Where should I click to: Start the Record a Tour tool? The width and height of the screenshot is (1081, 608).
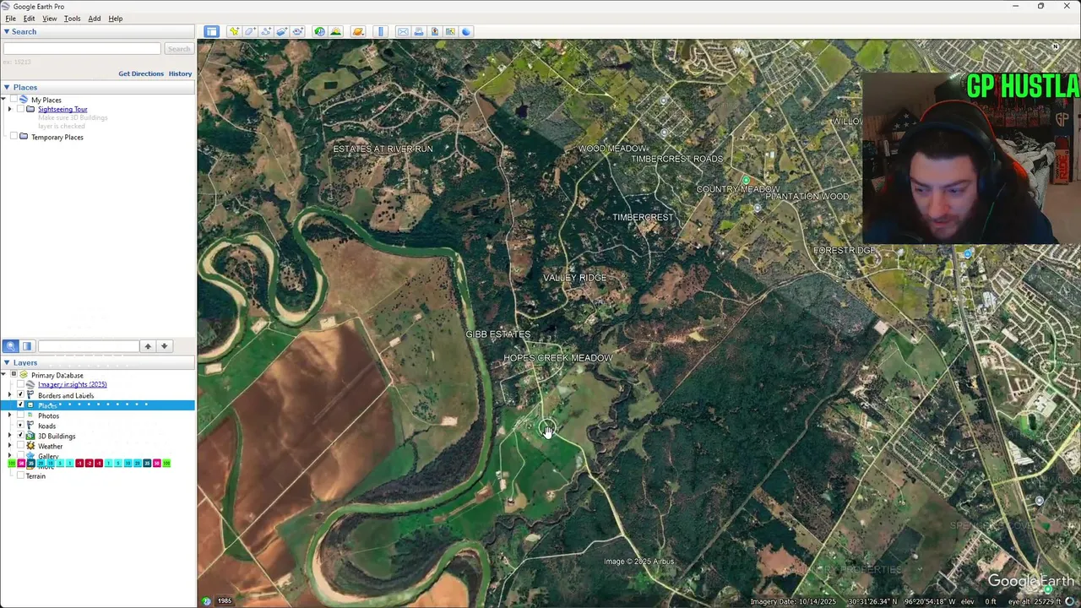pos(298,31)
